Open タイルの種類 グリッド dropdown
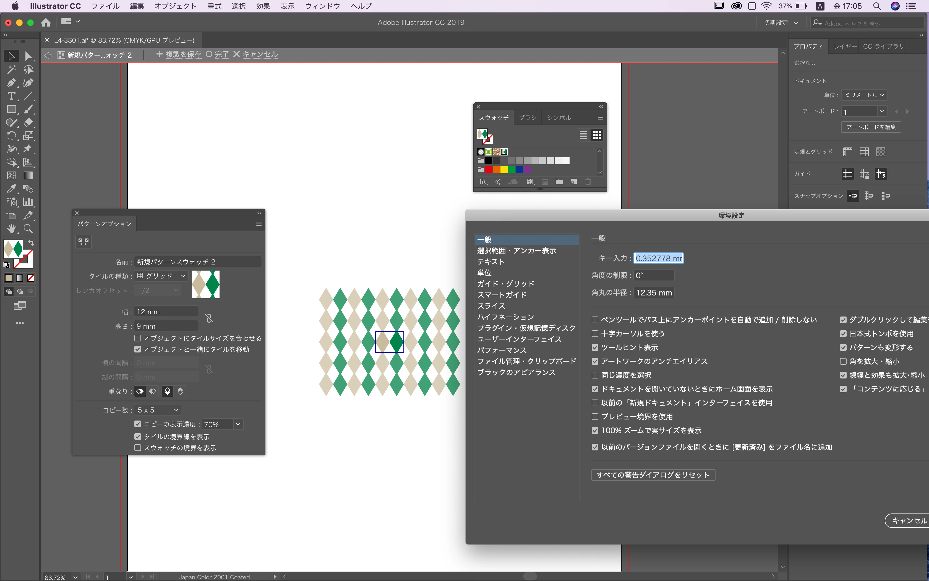The width and height of the screenshot is (929, 581). point(161,276)
